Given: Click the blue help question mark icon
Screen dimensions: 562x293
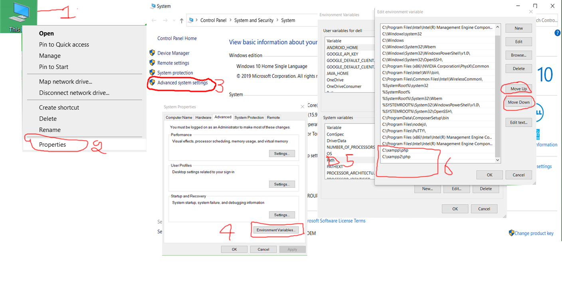Looking at the screenshot, I should pyautogui.click(x=558, y=33).
